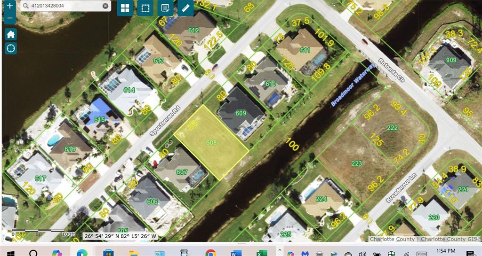Click on parcel 609 label

pos(241,113)
